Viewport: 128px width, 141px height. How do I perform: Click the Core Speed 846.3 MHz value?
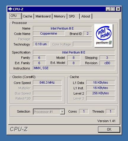click(x=47, y=82)
